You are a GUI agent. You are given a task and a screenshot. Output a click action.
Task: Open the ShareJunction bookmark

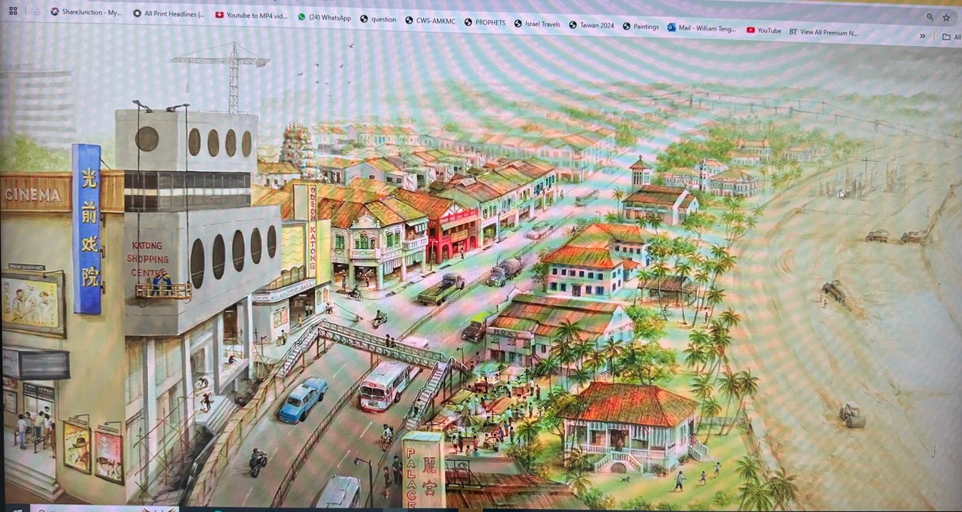[x=86, y=12]
